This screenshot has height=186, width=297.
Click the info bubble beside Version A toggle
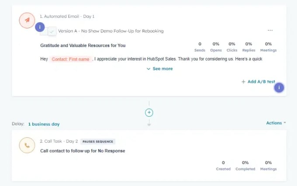click(x=40, y=27)
